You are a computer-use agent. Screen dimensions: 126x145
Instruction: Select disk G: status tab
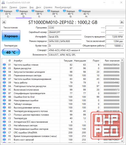pos(70,14)
